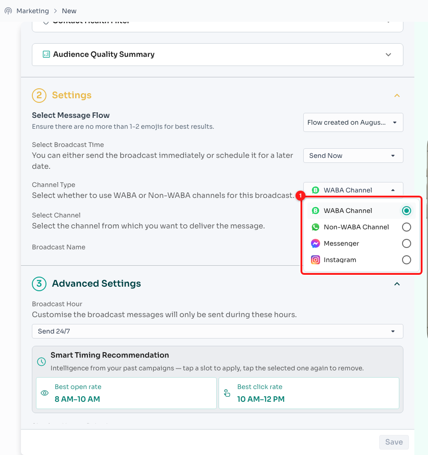Image resolution: width=428 pixels, height=455 pixels.
Task: Select the Messenger radio button
Action: click(x=407, y=243)
